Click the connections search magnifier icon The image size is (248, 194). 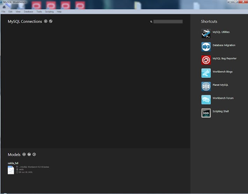[x=151, y=22]
